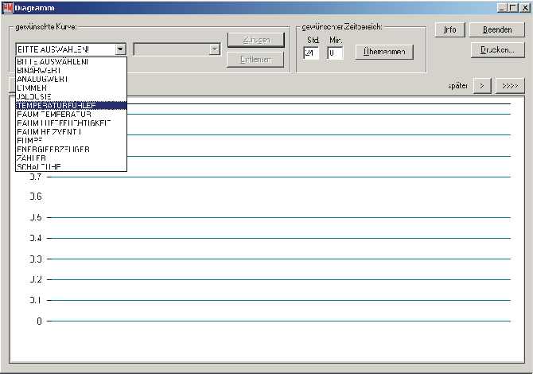Click the Diagramm app icon in title bar

pos(6,6)
